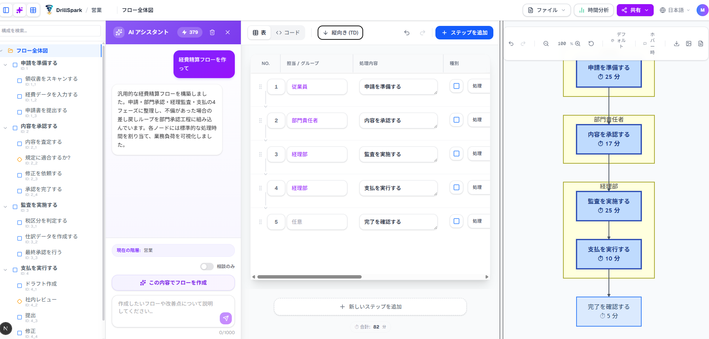The height and width of the screenshot is (339, 709).
Task: Collapse the 申請を準備する tree node
Action: (x=5, y=65)
